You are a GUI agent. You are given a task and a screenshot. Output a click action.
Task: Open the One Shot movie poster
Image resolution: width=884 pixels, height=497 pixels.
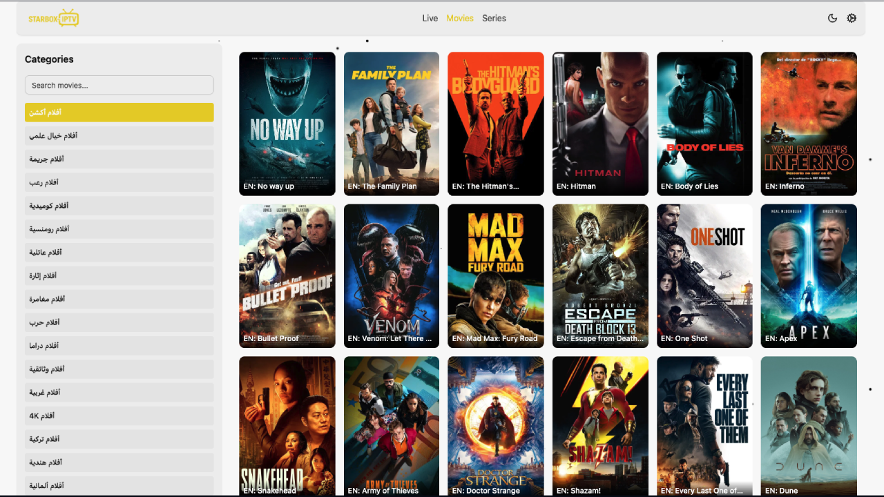click(704, 276)
